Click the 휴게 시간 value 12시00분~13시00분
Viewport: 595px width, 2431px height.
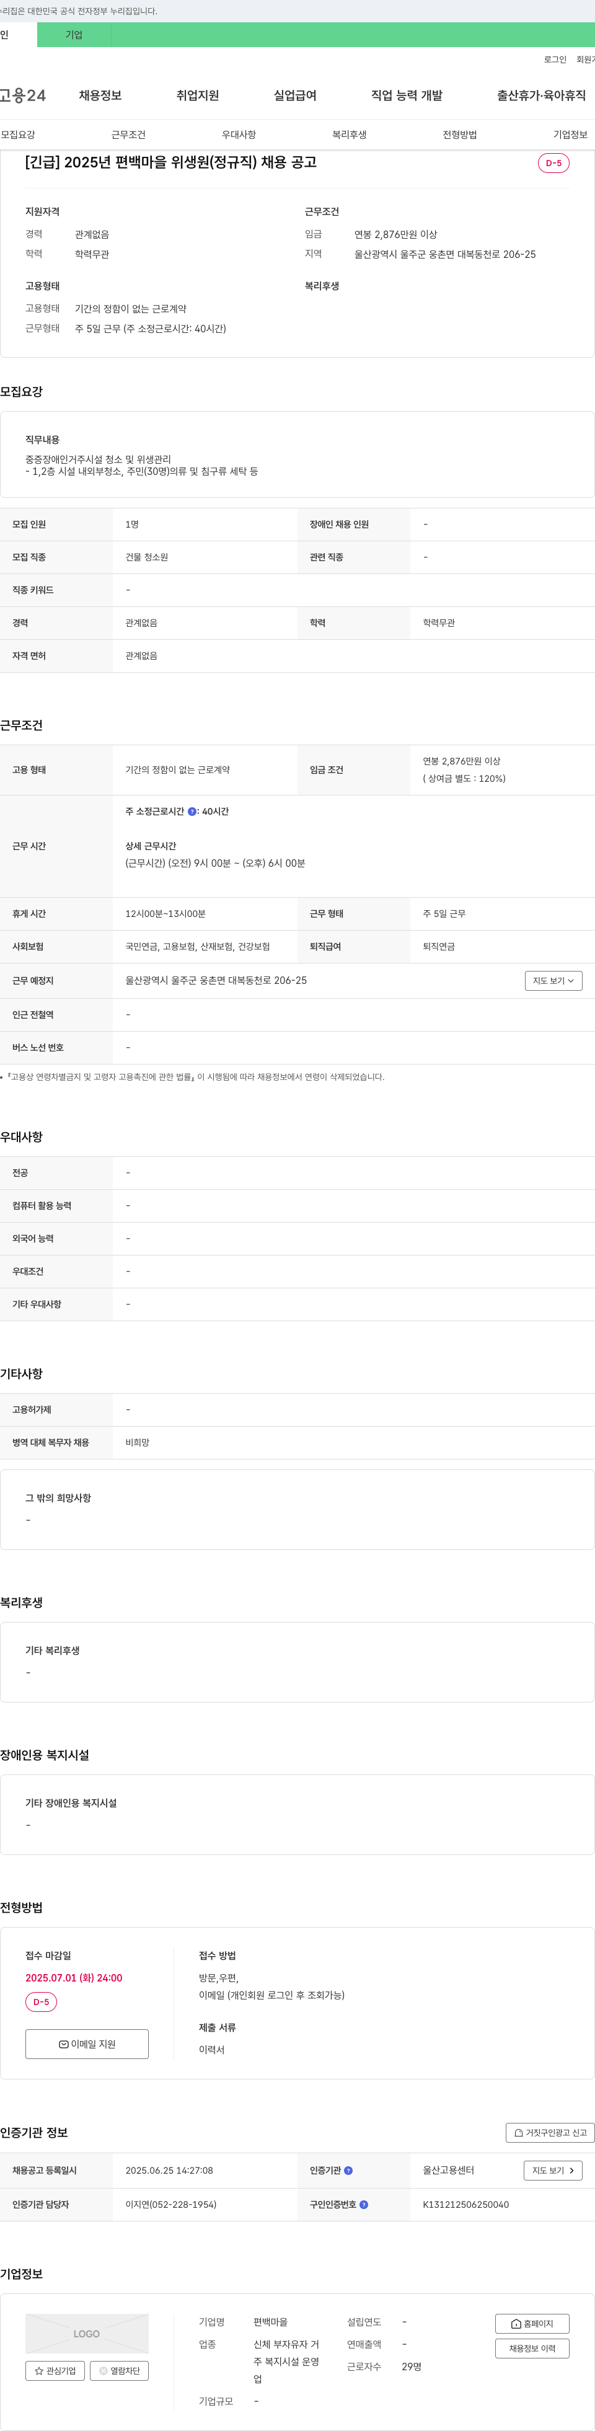tap(165, 913)
